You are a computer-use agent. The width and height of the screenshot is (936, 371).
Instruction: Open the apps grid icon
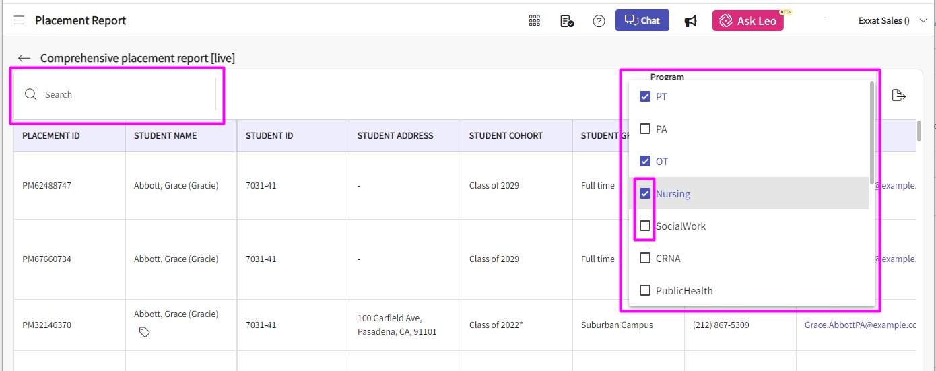point(535,21)
